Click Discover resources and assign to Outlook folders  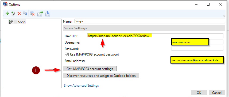101,76
